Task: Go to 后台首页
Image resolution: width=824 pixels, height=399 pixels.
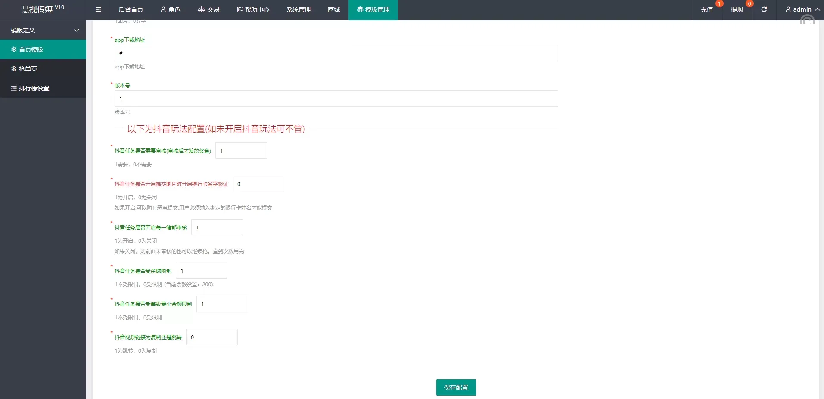Action: tap(131, 9)
